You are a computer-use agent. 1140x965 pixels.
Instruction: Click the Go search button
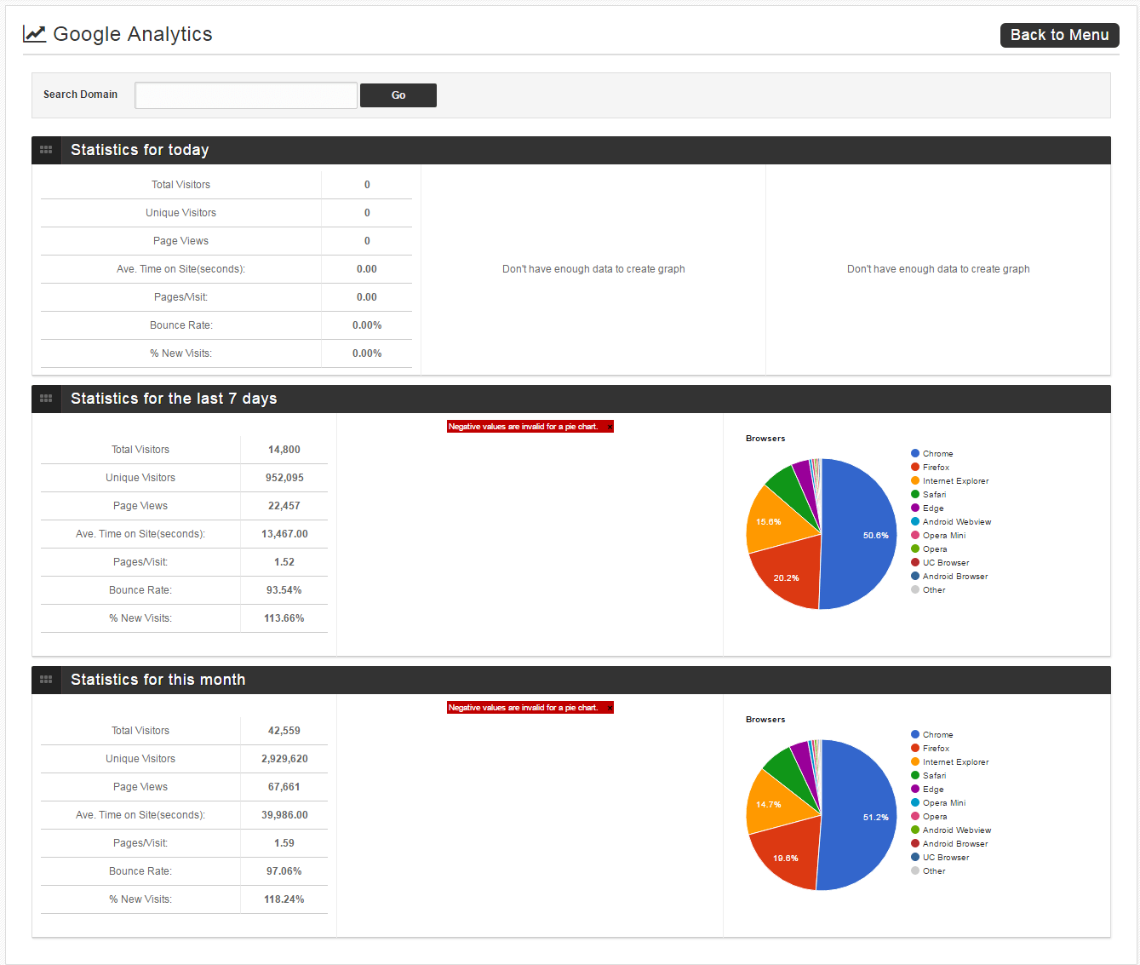(398, 95)
